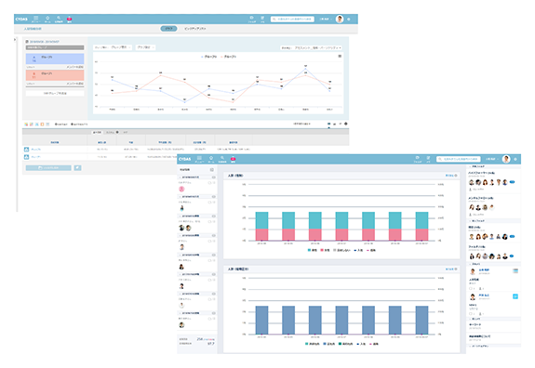The height and width of the screenshot is (368, 535).
Task: Click the magnifier icon beside home, bar-chart window
Action: pyautogui.click(x=222, y=159)
